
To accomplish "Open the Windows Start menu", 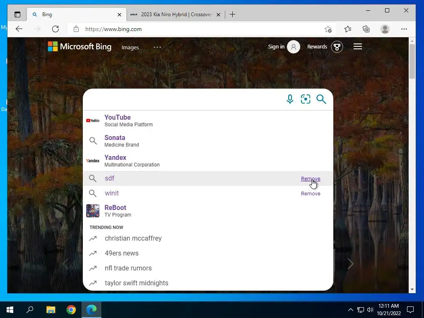I will pyautogui.click(x=10, y=310).
